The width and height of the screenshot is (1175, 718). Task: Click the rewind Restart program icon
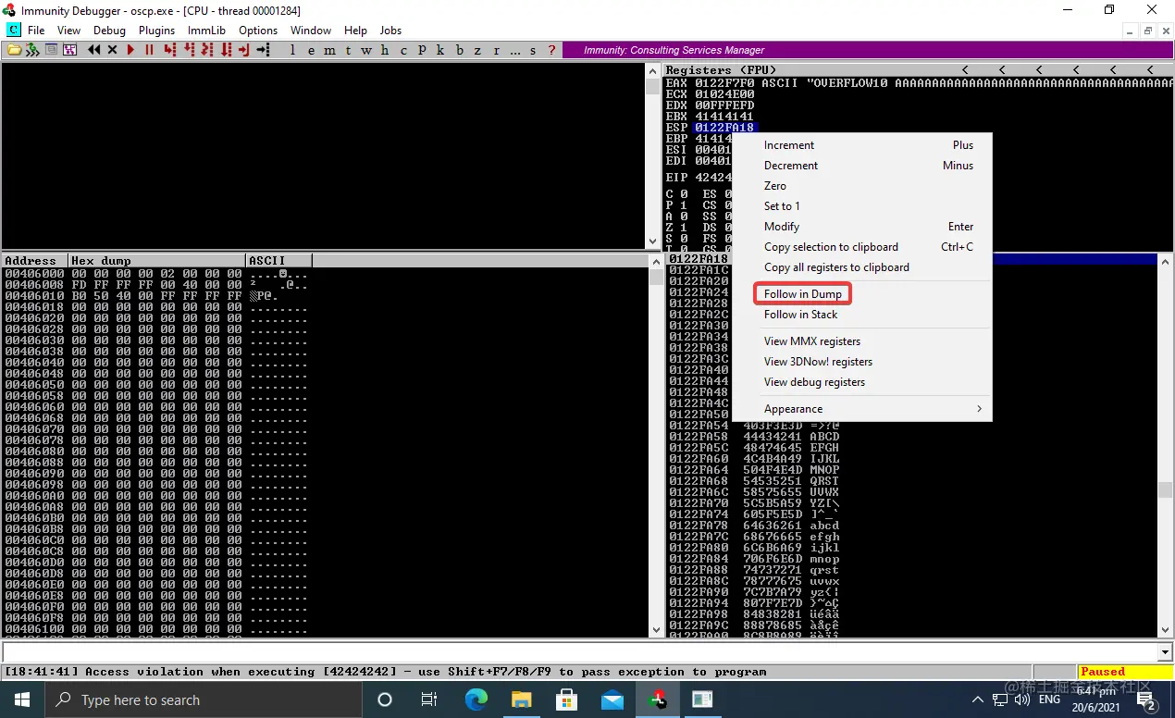pos(93,50)
